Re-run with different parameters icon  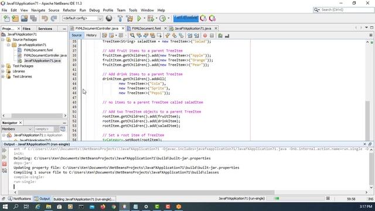coord(4,157)
